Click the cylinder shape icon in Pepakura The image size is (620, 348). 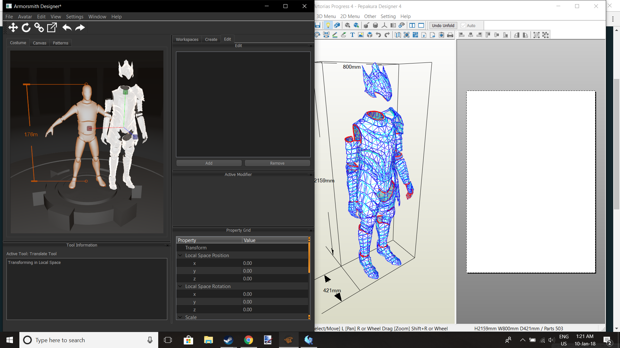[x=375, y=25]
